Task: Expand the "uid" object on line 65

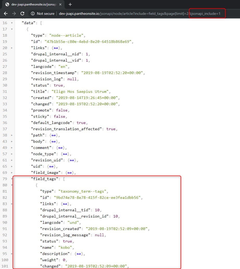Action: point(12,166)
